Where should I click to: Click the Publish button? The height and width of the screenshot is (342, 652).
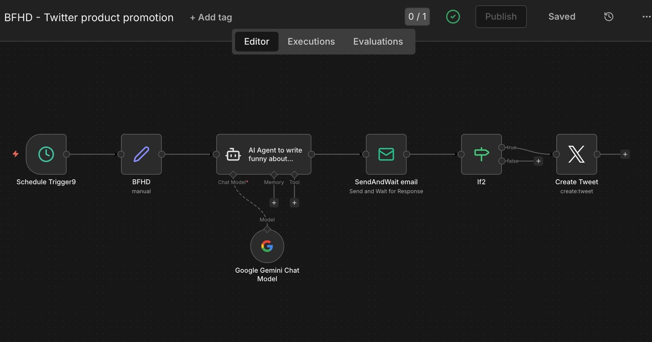(x=500, y=17)
